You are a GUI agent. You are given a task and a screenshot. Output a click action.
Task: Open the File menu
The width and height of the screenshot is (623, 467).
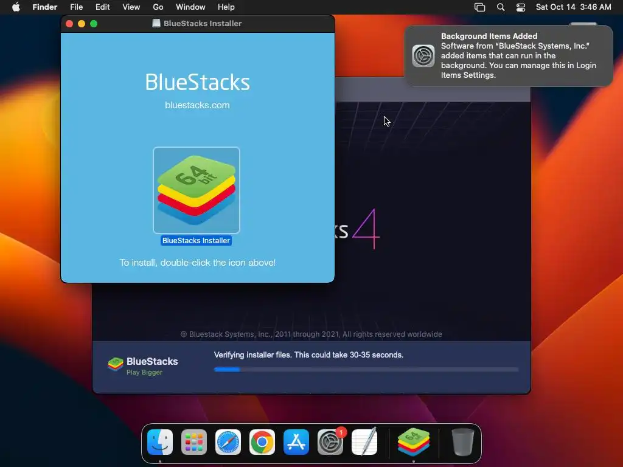pyautogui.click(x=76, y=7)
